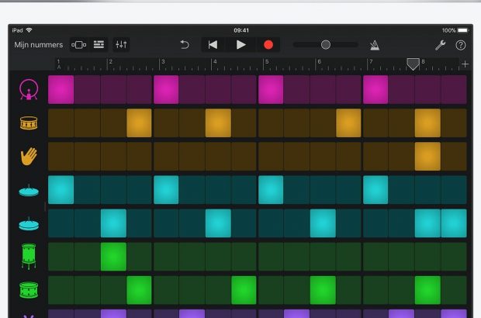Screen dimensions: 481x318
Task: Disable the lit step in the hand clap row
Action: click(427, 156)
